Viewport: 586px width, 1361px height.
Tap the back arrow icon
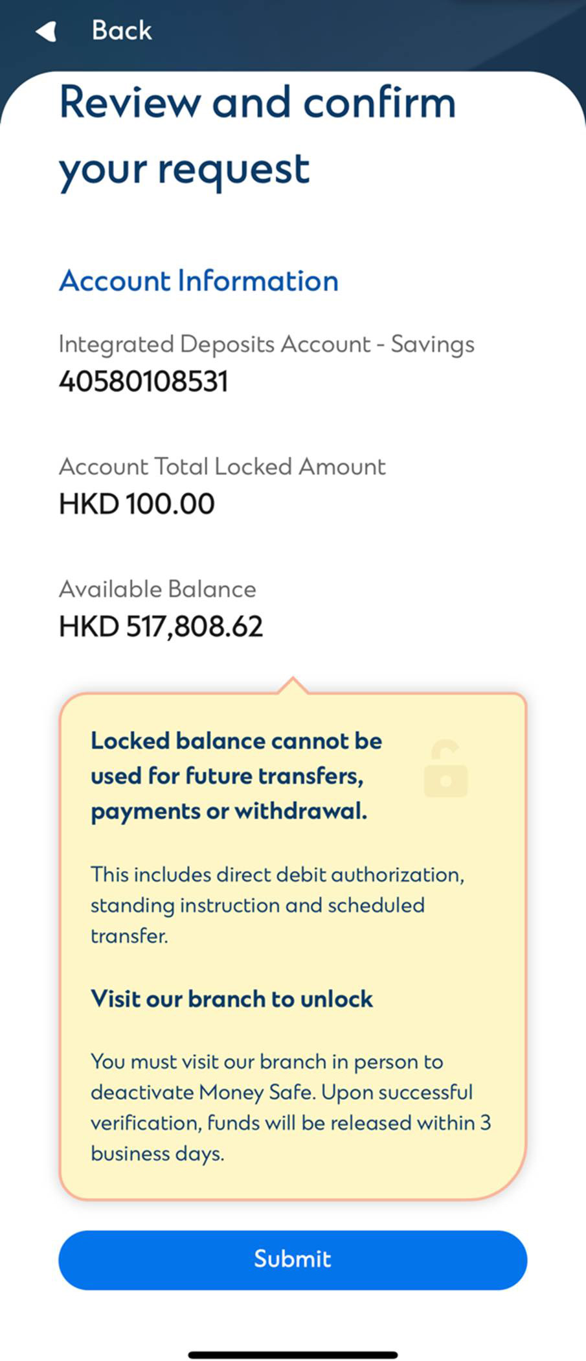tap(46, 31)
